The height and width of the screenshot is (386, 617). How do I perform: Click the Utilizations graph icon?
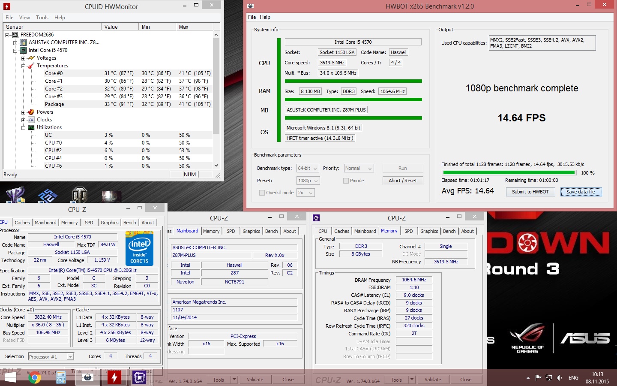[31, 127]
